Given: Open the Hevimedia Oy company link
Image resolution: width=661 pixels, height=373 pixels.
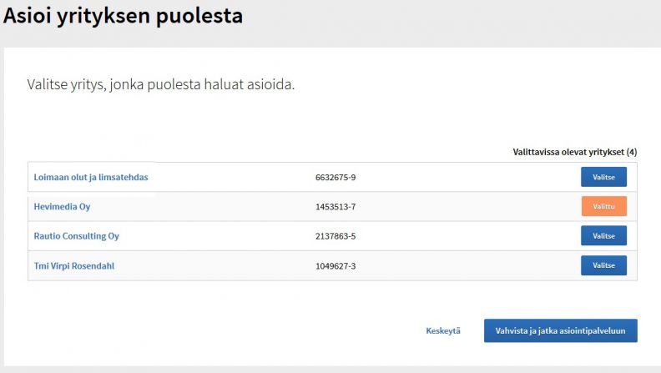Looking at the screenshot, I should click(x=62, y=207).
